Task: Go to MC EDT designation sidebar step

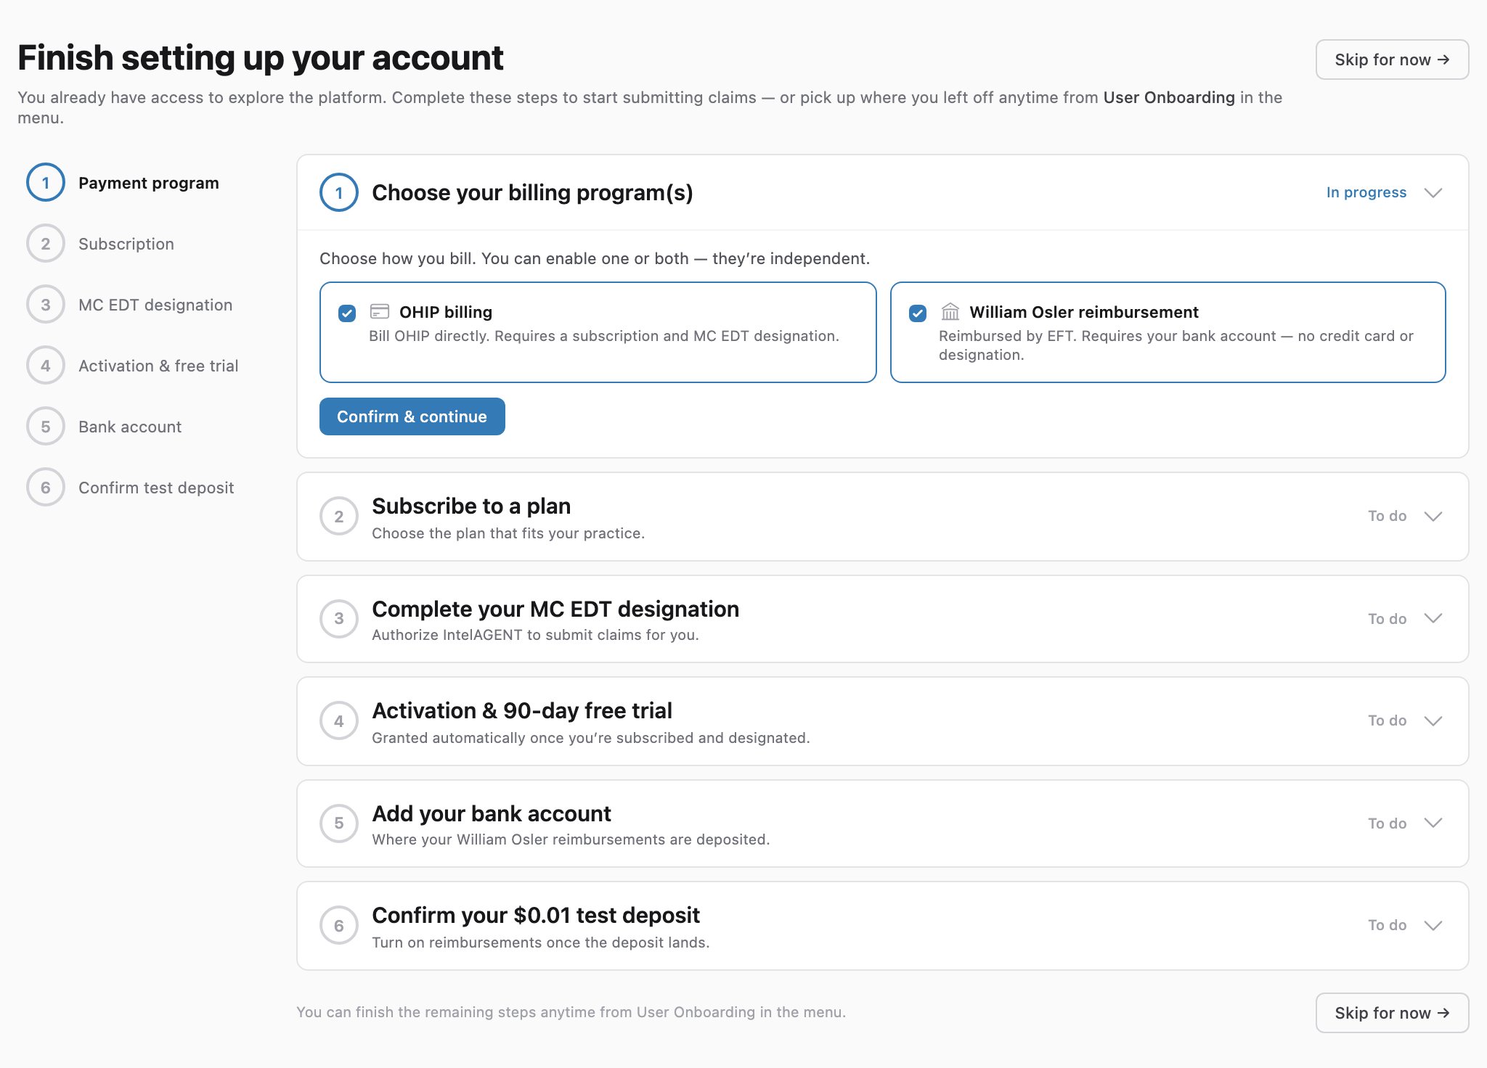Action: 155,305
